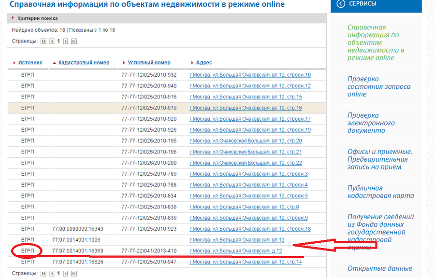Sort results by Источник column header

point(30,63)
